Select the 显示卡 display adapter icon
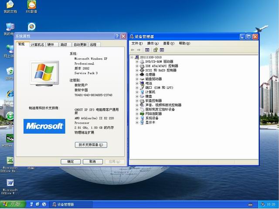The height and width of the screenshot is (209, 279). (142, 122)
